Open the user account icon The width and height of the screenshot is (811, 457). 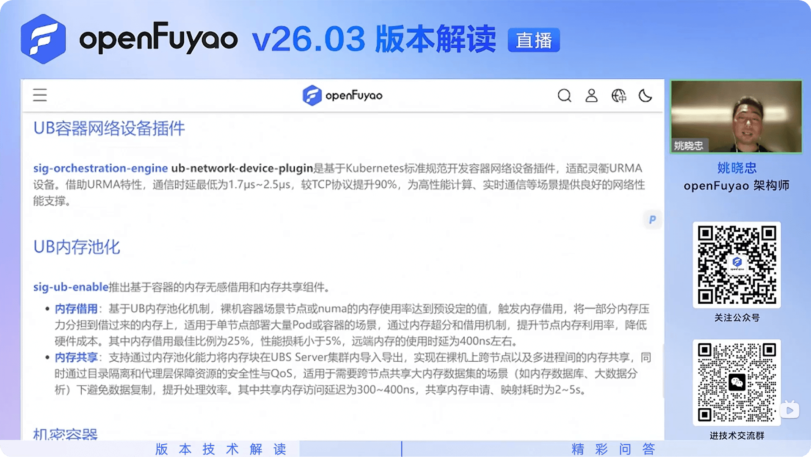tap(591, 96)
